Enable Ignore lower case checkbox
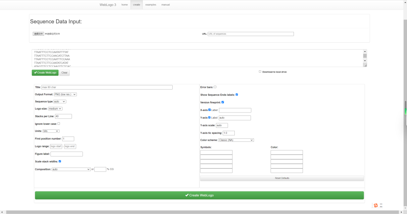The width and height of the screenshot is (407, 214). pos(59,124)
